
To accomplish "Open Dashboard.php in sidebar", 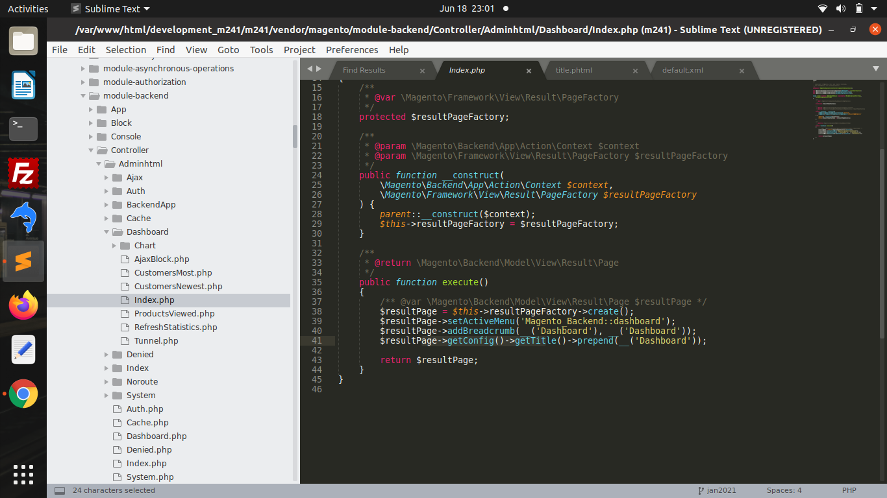I will click(156, 436).
